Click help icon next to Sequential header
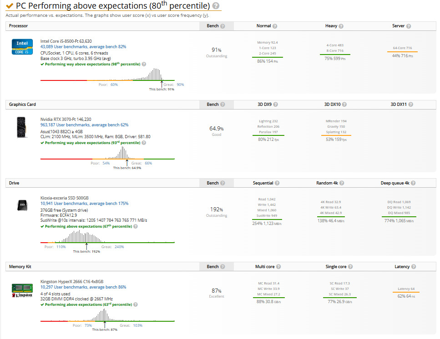Viewport: 440px width, 339px height. click(277, 183)
